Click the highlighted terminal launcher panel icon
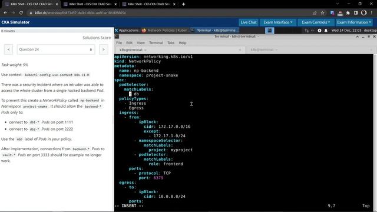 tap(270, 31)
